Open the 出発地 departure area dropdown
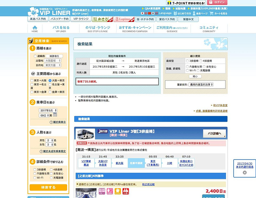Screen dimensions: 256x198 [x=54, y=60]
